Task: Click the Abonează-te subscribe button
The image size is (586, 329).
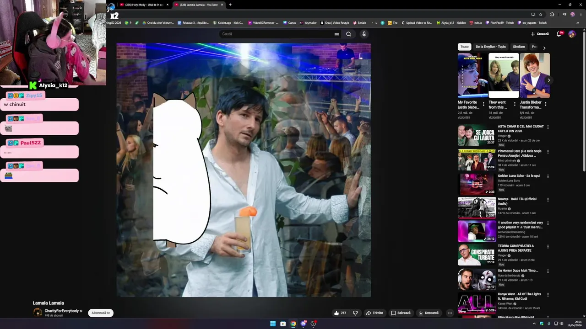Action: [x=101, y=313]
